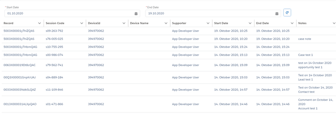Open record 0013X000031ALXpQAO

tap(20, 104)
